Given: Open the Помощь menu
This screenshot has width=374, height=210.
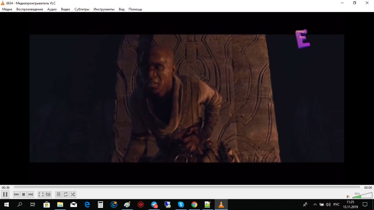Looking at the screenshot, I should [135, 9].
